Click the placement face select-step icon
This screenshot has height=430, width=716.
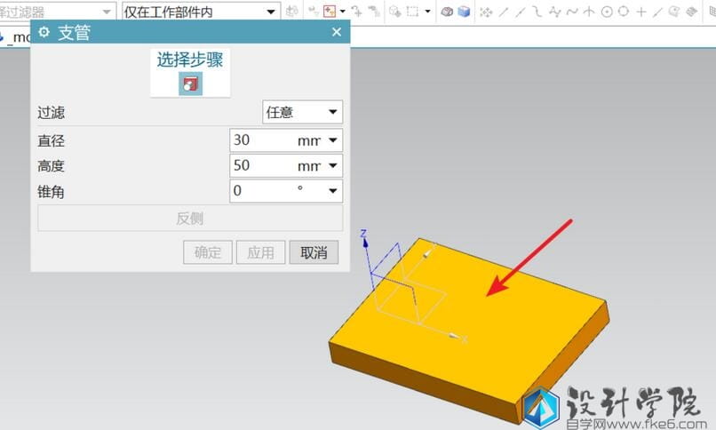[190, 84]
